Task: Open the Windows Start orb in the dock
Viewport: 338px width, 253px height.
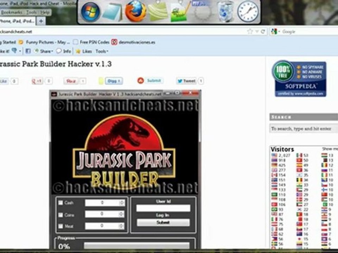Action: tap(90, 11)
